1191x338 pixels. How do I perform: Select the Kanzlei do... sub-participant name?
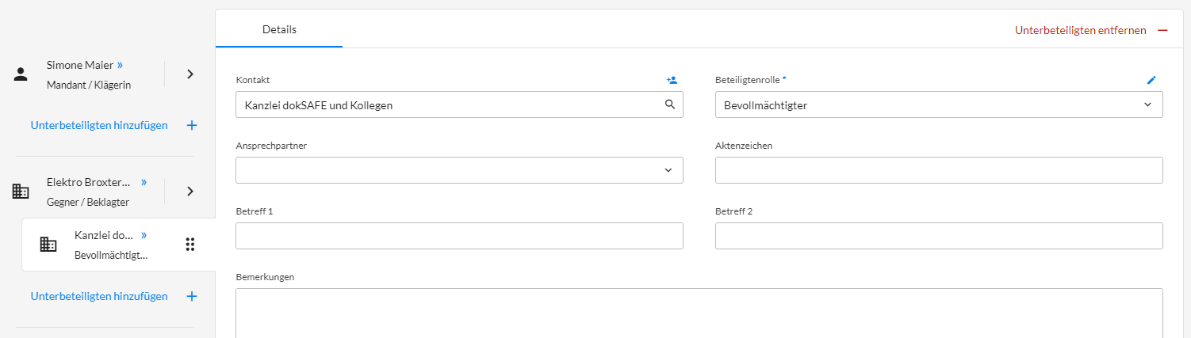pyautogui.click(x=104, y=235)
